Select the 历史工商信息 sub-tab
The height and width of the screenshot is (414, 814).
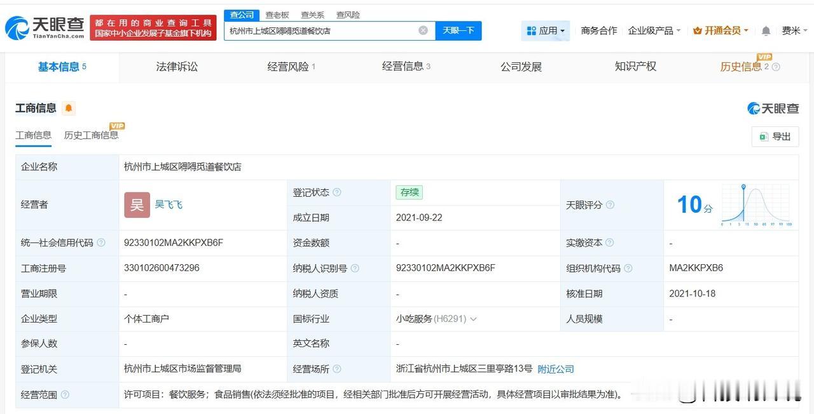[x=91, y=135]
